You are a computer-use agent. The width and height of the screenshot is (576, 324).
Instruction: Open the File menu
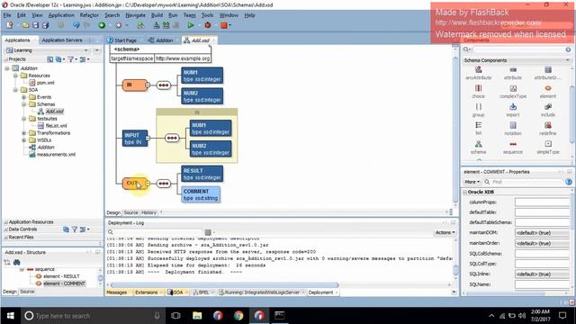click(7, 15)
